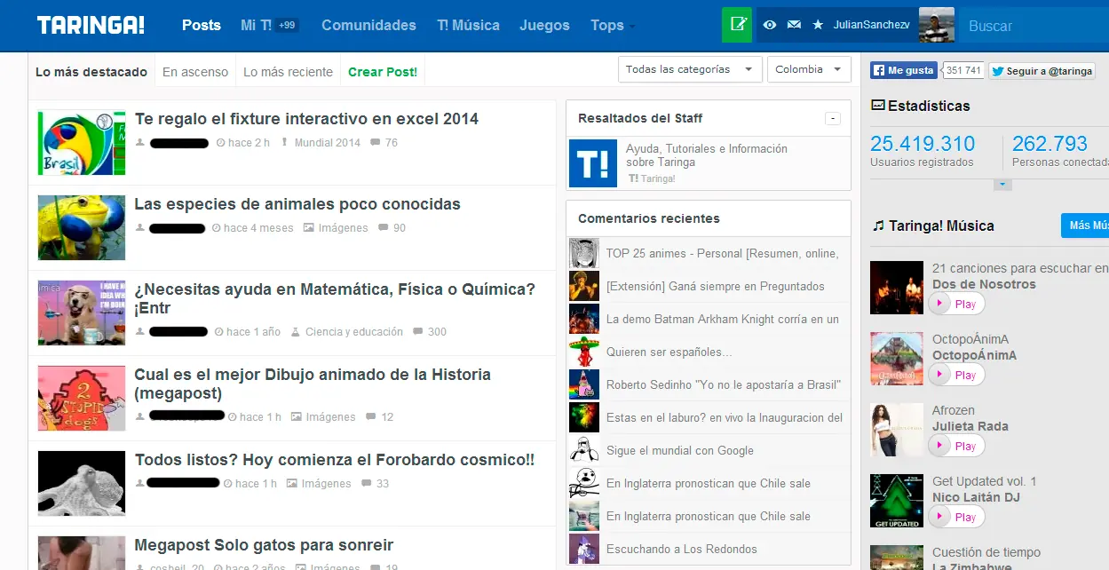The height and width of the screenshot is (570, 1109).
Task: Open Megapost Solo gatos para sonreir
Action: [264, 545]
